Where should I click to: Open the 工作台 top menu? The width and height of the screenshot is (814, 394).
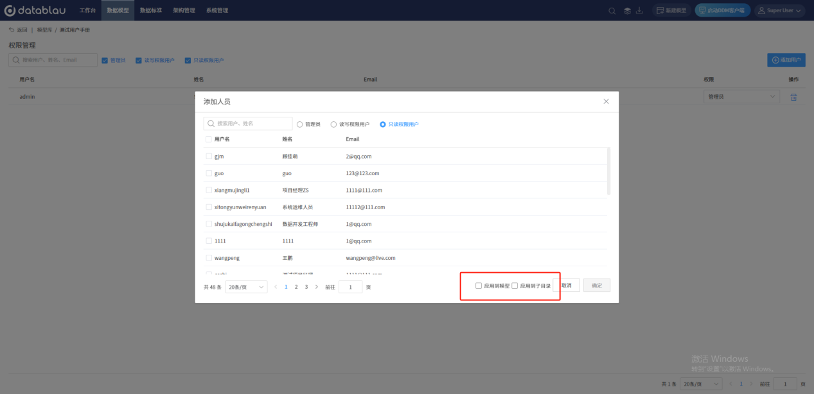pyautogui.click(x=87, y=10)
